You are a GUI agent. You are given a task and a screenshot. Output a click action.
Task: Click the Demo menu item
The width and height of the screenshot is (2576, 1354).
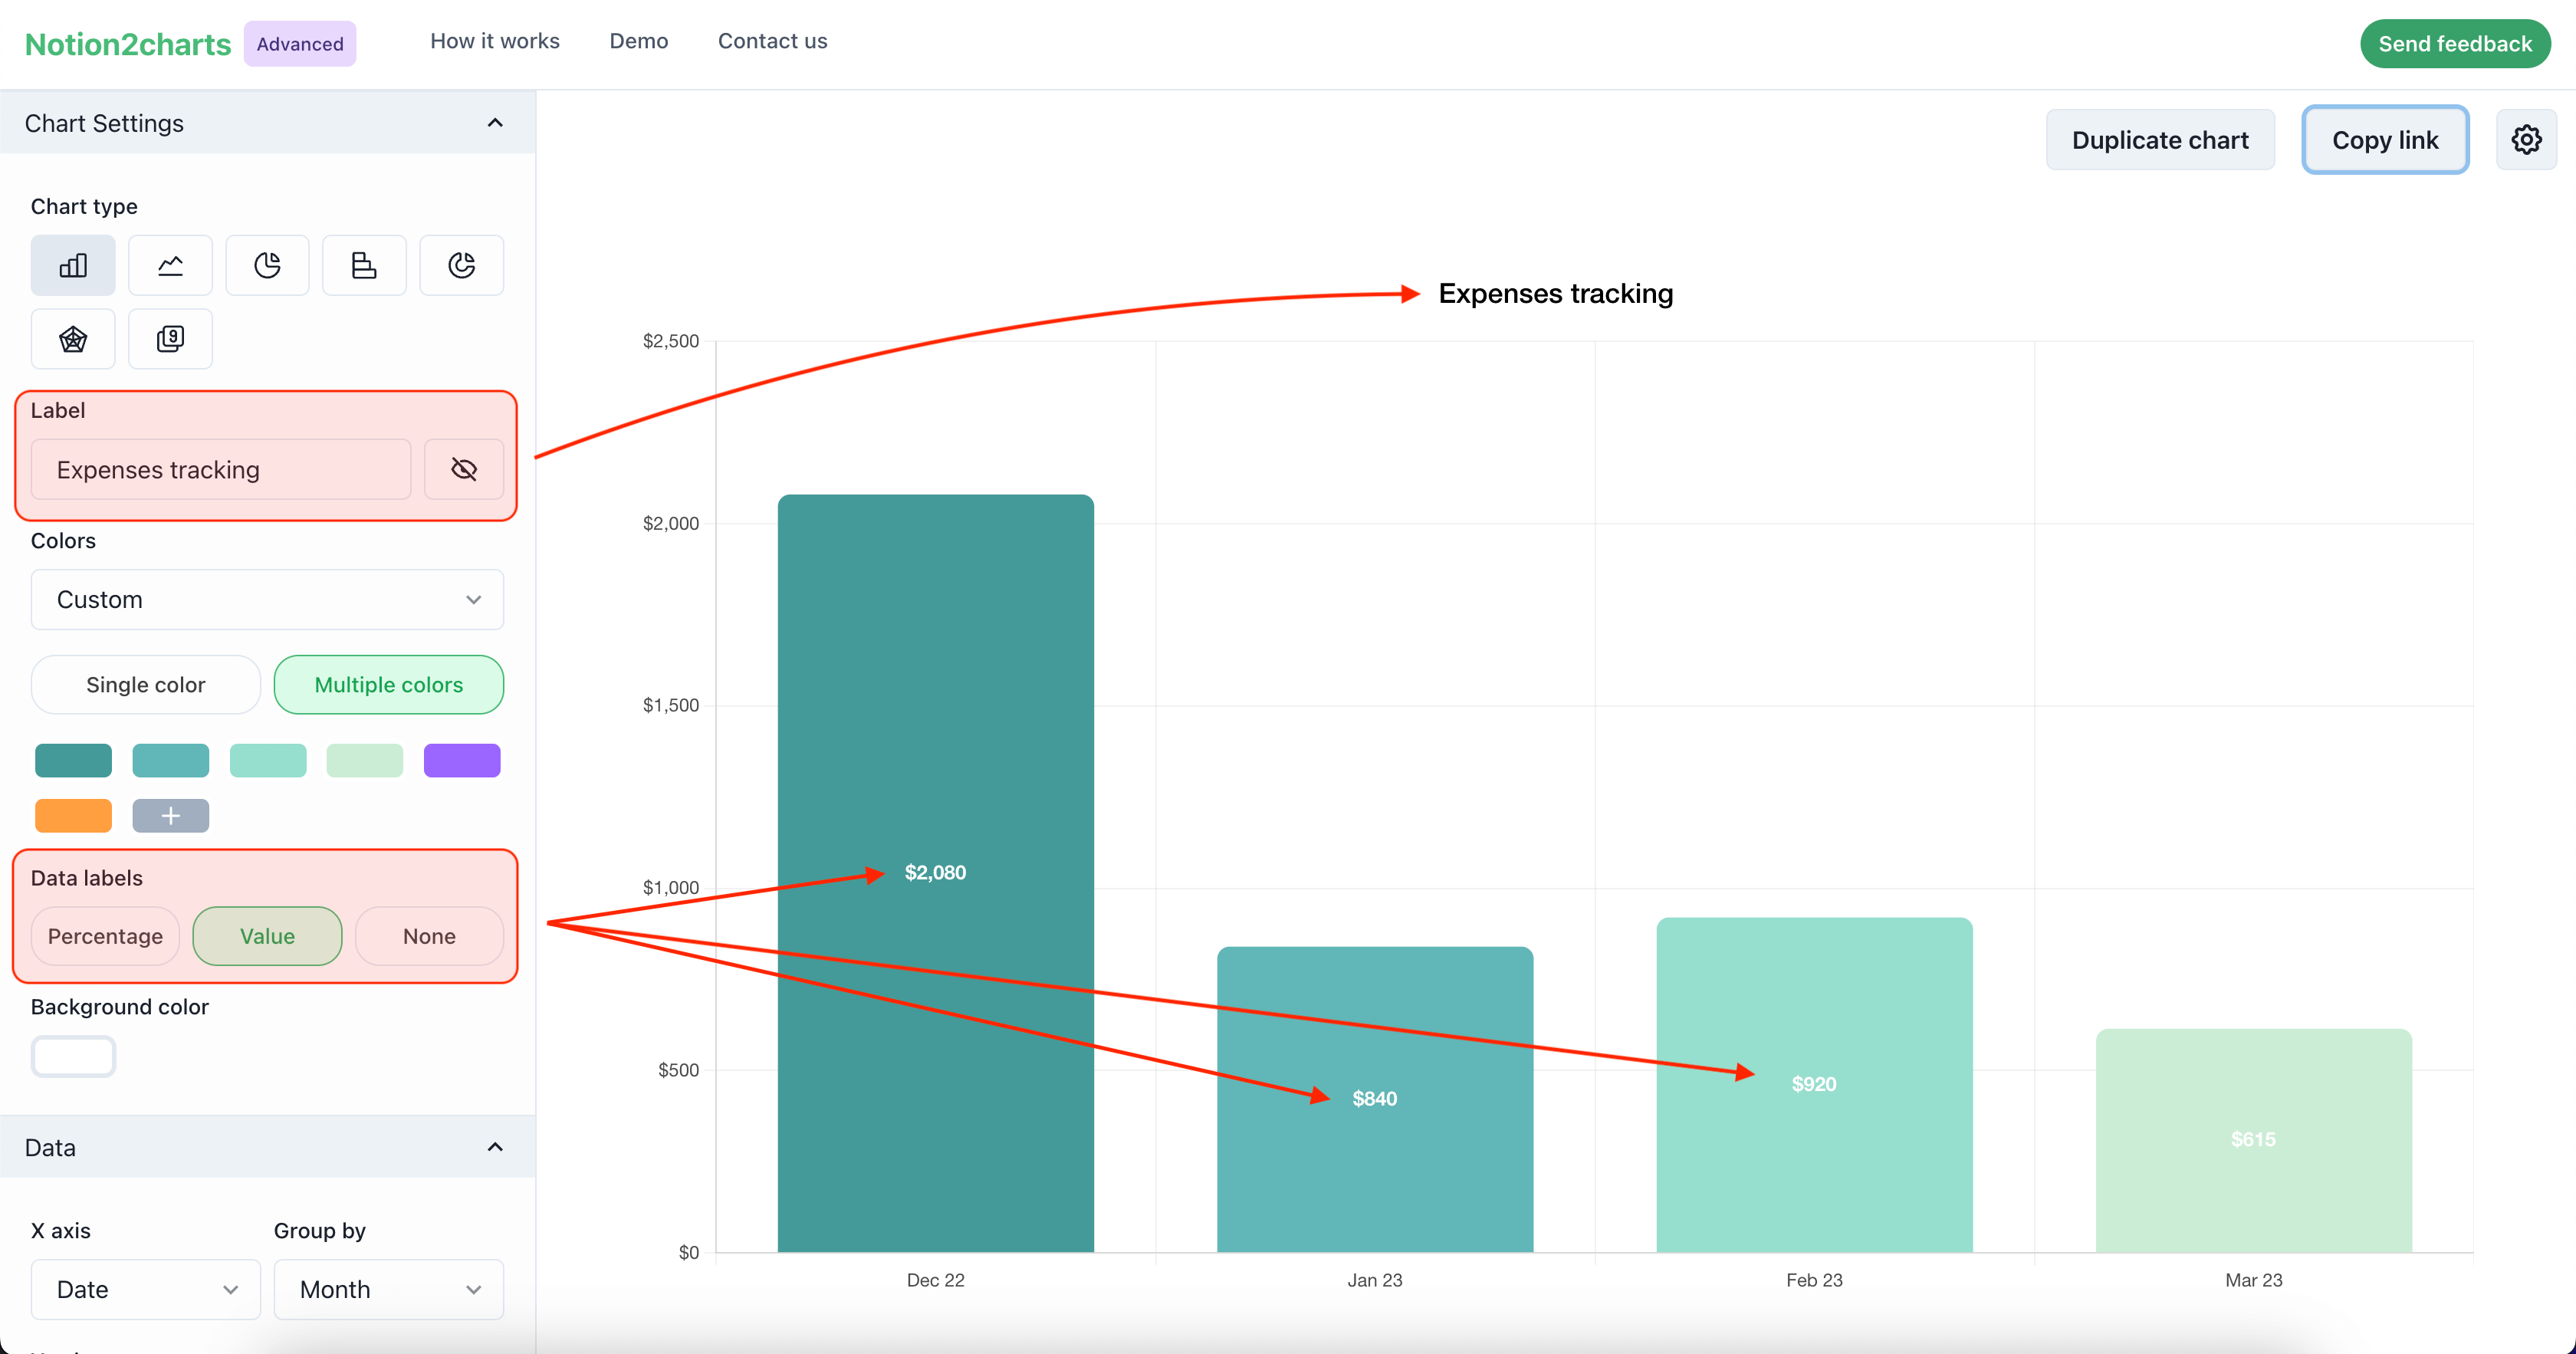click(639, 39)
